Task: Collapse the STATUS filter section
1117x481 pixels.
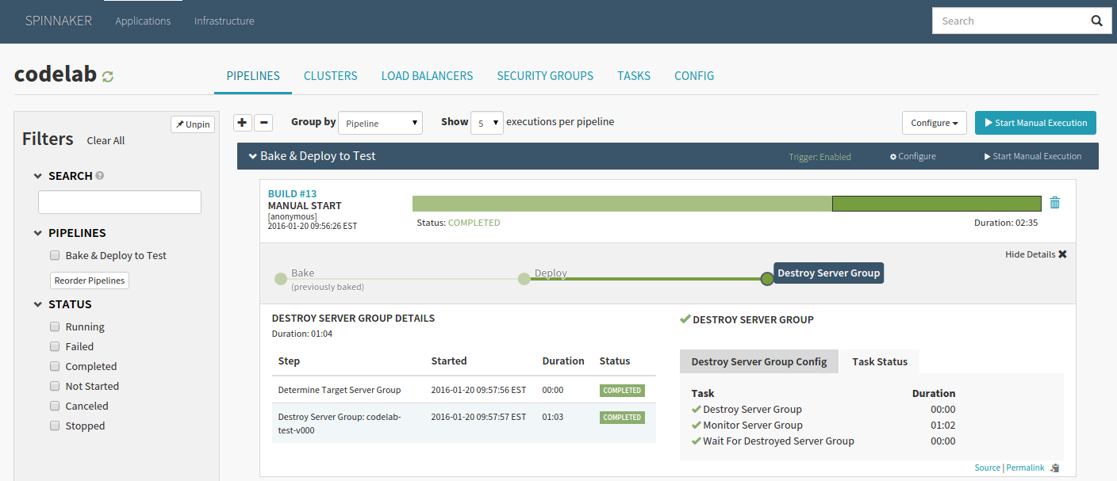Action: [37, 304]
